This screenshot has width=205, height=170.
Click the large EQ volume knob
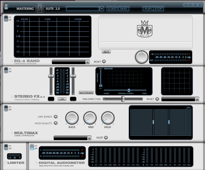(142, 57)
